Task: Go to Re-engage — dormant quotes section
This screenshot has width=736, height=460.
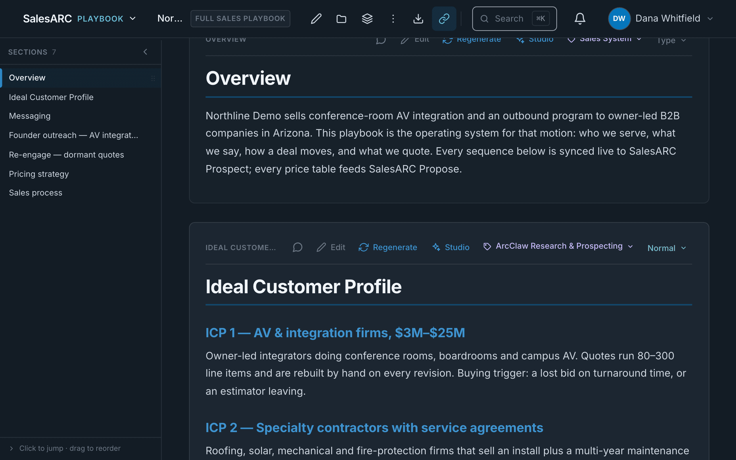Action: point(80,155)
